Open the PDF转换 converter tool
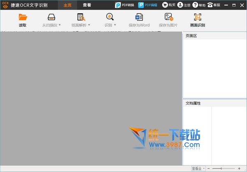 coord(124,5)
